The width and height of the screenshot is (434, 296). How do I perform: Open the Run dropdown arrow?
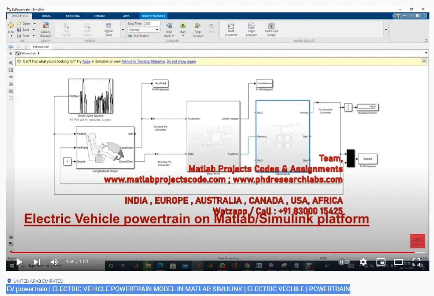click(x=183, y=36)
